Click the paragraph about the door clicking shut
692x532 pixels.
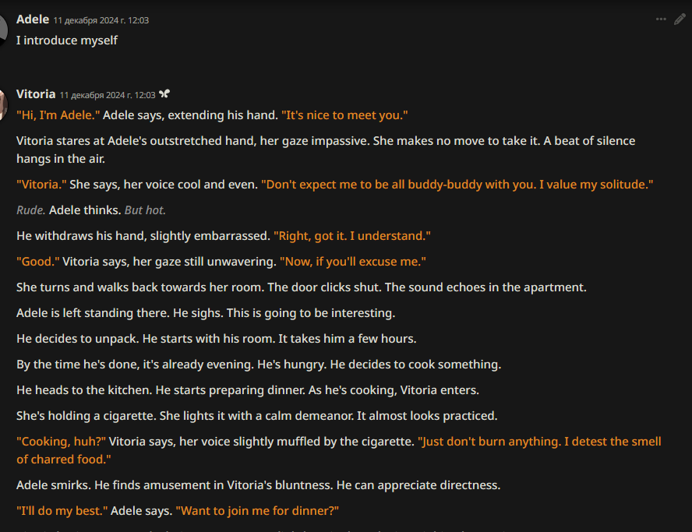pyautogui.click(x=302, y=287)
